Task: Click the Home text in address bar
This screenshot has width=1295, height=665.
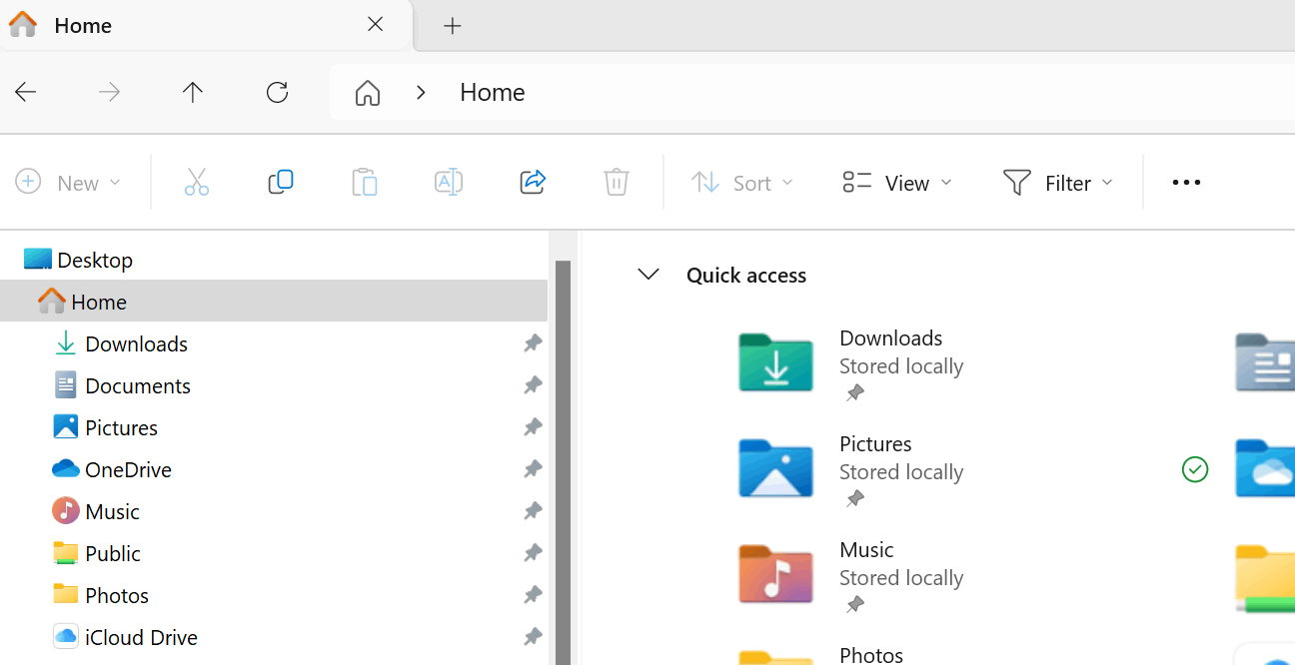Action: (493, 93)
